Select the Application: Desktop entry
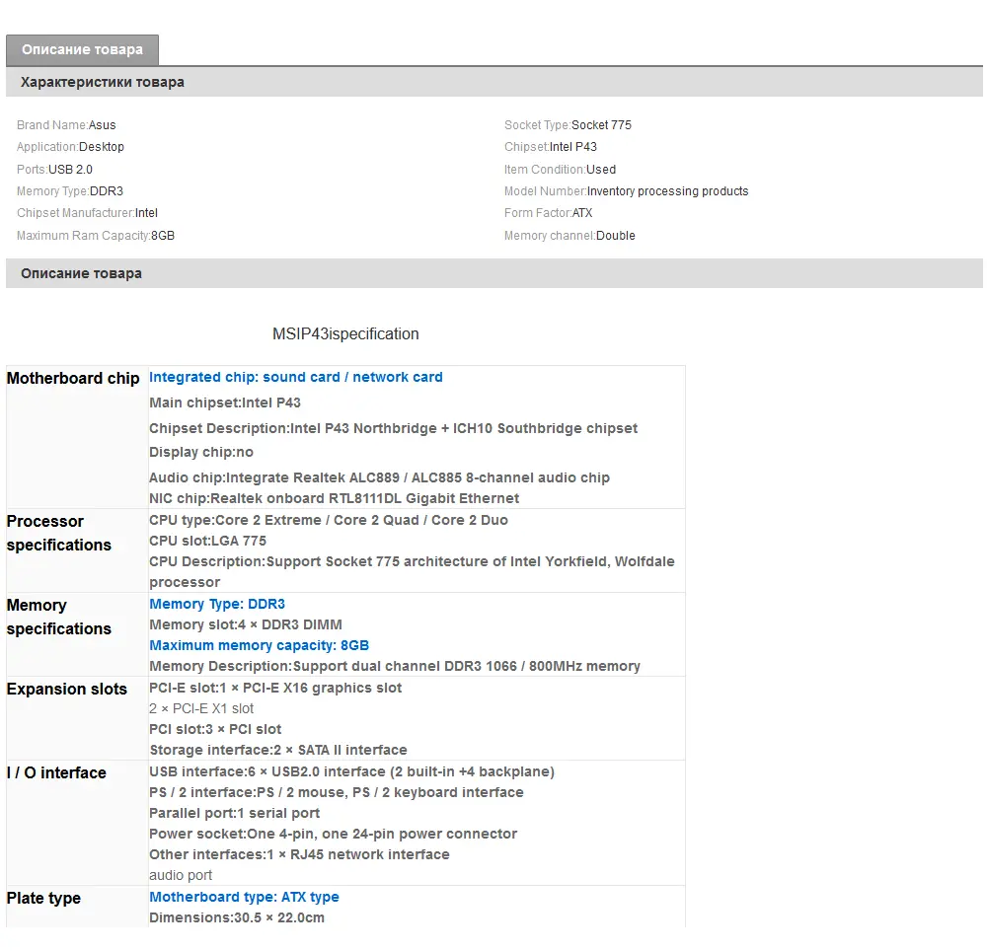The image size is (987, 951). (x=70, y=147)
